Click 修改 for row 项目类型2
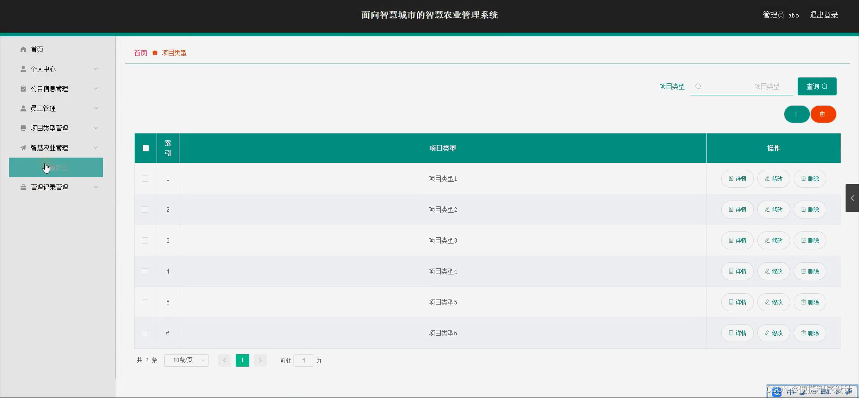859x398 pixels. pos(774,210)
